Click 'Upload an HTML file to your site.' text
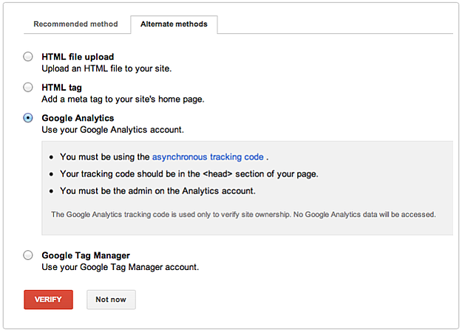This screenshot has width=462, height=332. (106, 69)
